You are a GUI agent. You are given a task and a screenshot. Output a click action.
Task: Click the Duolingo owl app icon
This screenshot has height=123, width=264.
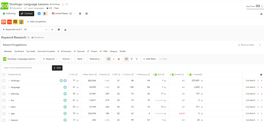coord(5,6)
